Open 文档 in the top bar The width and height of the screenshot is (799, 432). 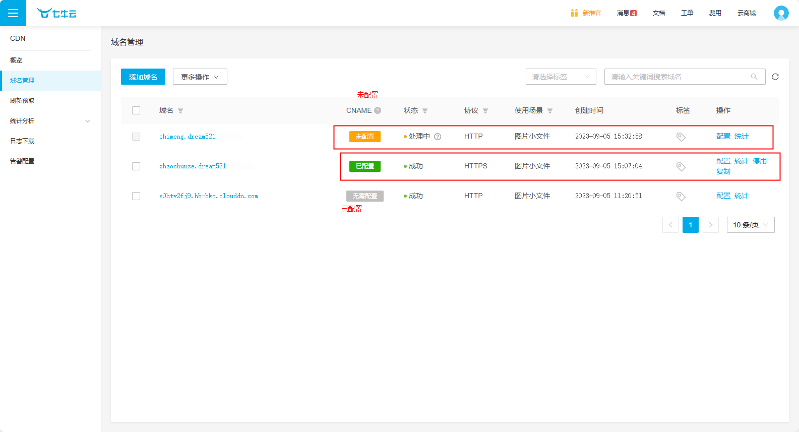point(659,13)
